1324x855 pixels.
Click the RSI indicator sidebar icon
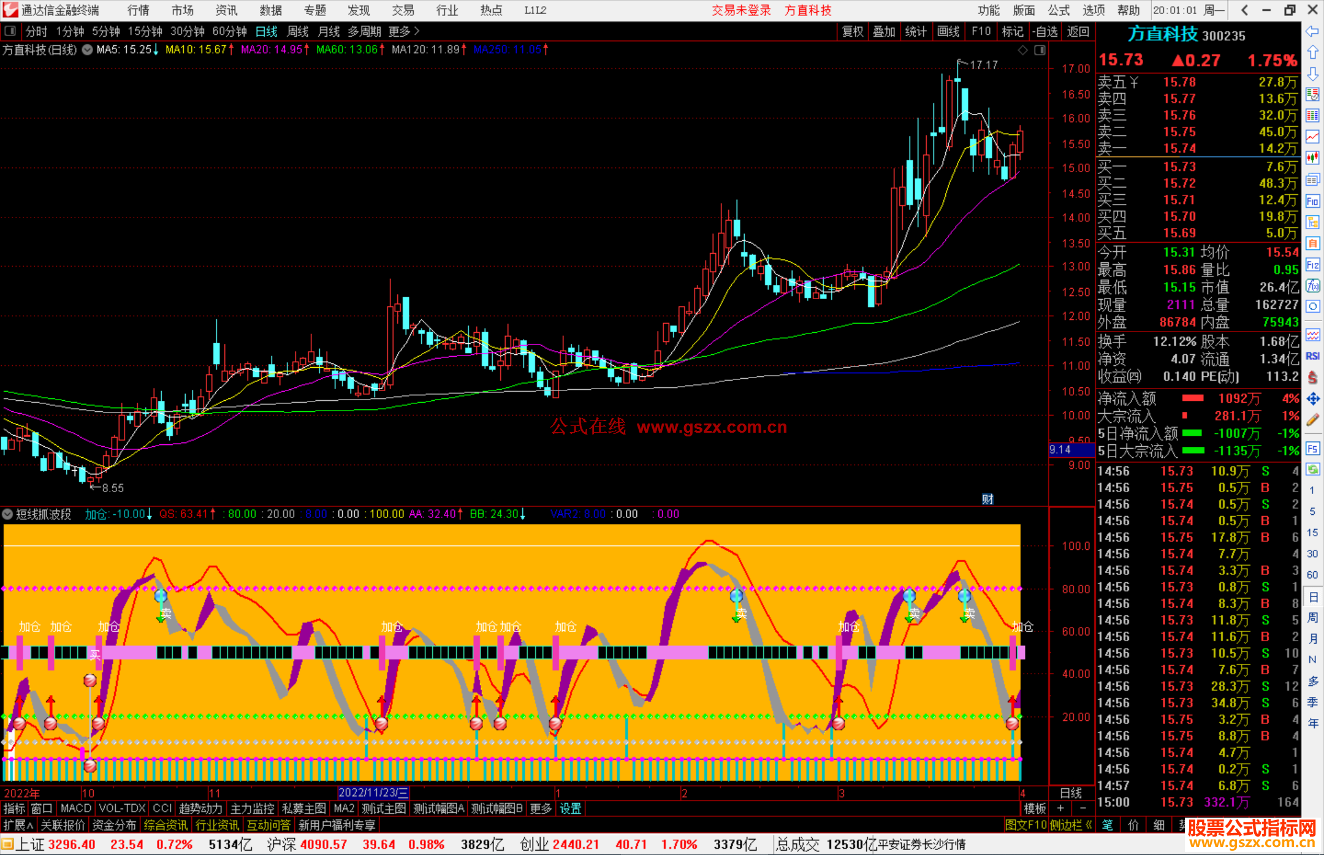pyautogui.click(x=1312, y=356)
